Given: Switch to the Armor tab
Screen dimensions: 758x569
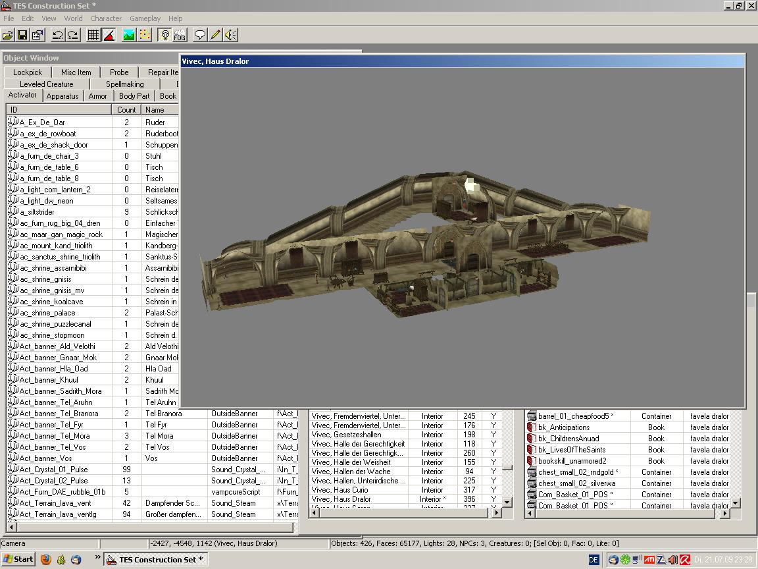Looking at the screenshot, I should (x=97, y=96).
